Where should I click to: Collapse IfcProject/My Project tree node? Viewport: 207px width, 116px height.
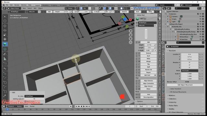(x=165, y=24)
